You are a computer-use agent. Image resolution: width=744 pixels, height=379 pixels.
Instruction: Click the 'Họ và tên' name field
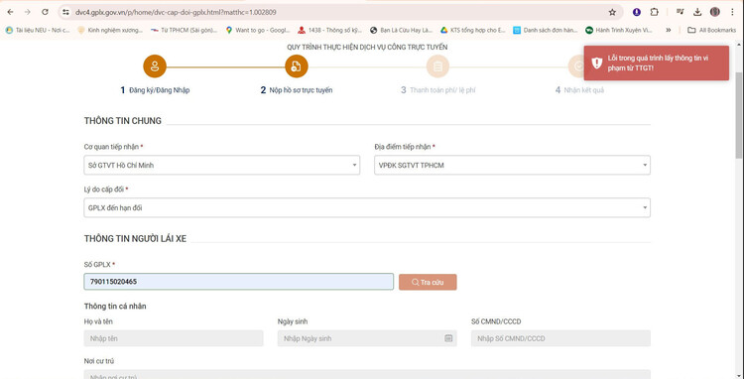(x=174, y=338)
